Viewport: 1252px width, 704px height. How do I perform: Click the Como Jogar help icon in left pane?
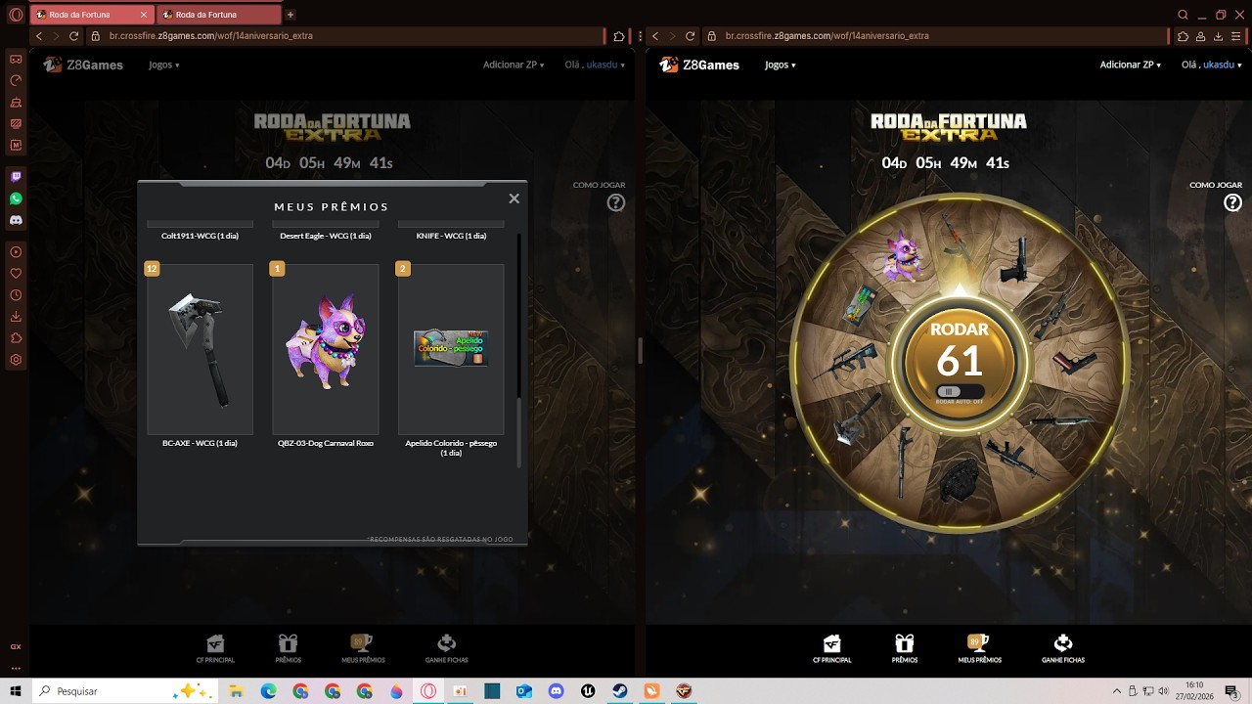pos(615,202)
